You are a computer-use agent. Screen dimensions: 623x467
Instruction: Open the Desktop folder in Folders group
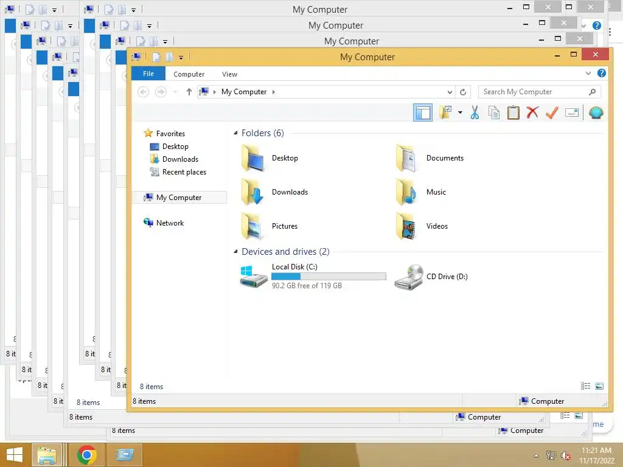pos(270,158)
